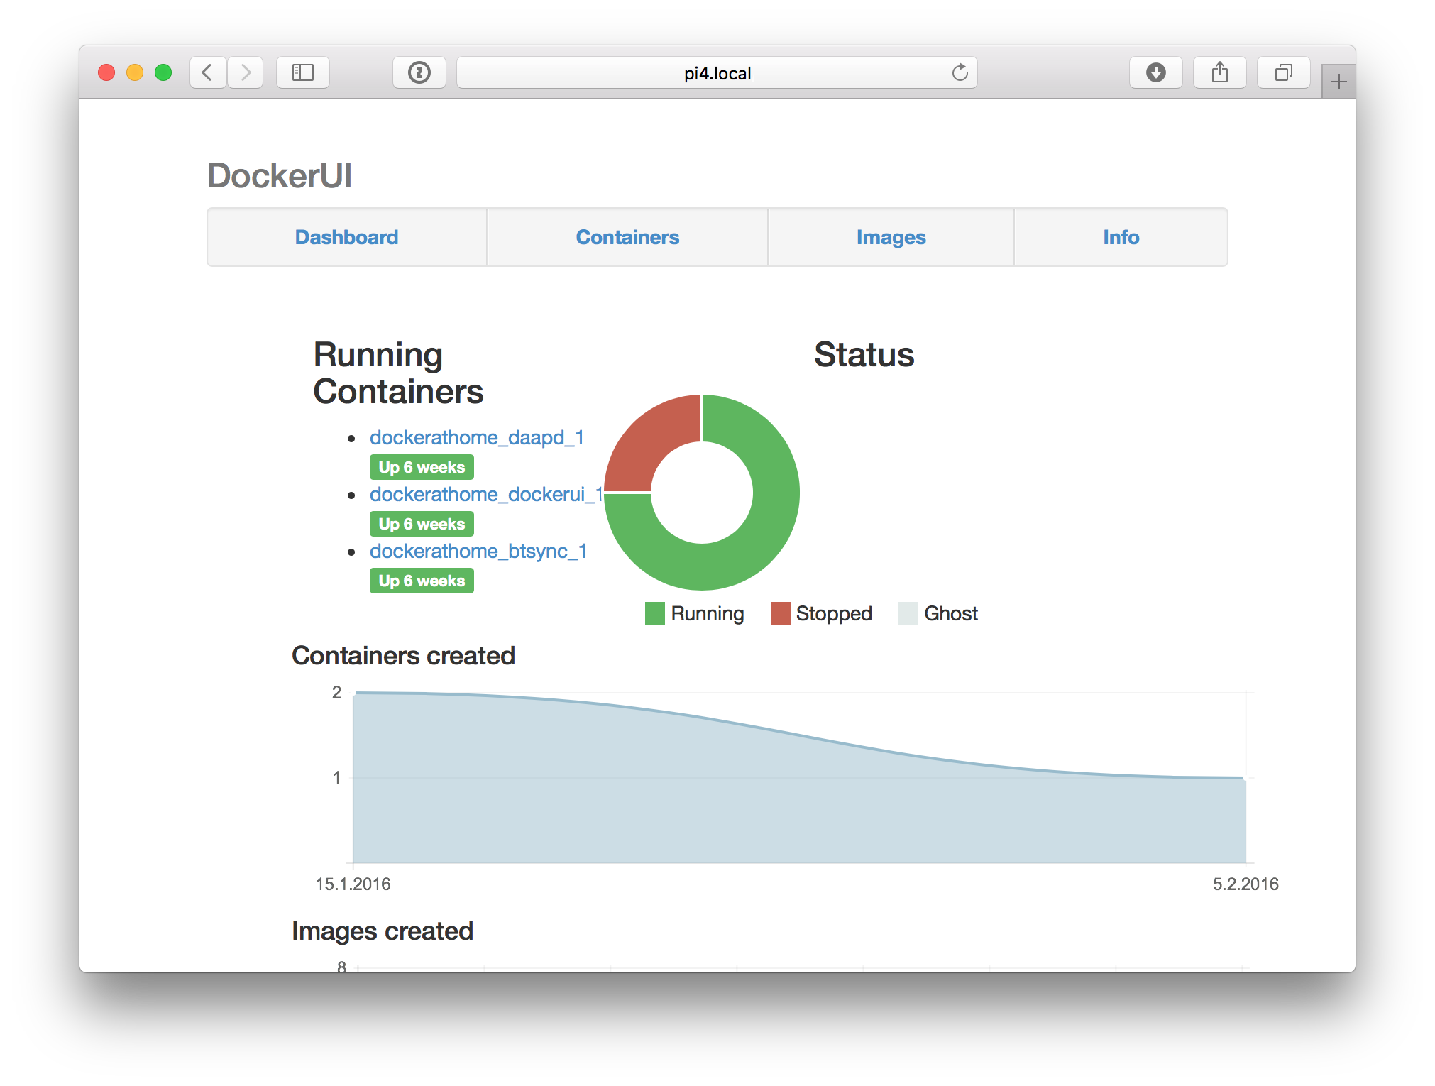
Task: Go forward with the Safari forward arrow
Action: click(246, 72)
